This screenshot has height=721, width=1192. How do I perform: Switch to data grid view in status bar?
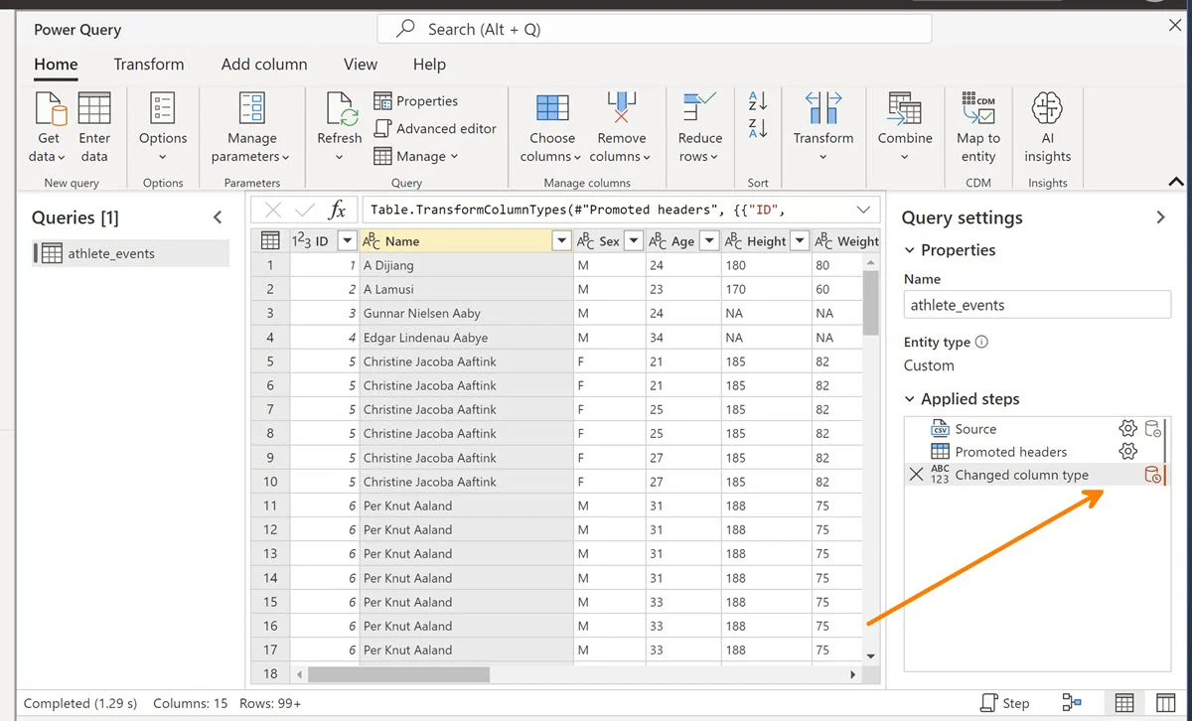pos(1124,703)
